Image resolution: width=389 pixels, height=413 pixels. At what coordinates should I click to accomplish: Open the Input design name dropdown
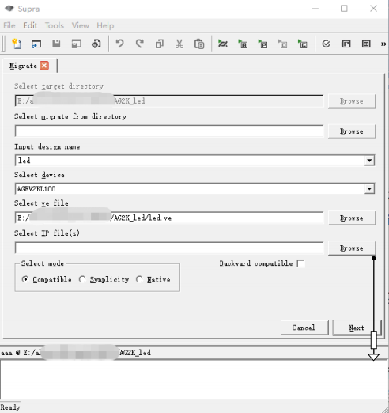[x=369, y=161]
